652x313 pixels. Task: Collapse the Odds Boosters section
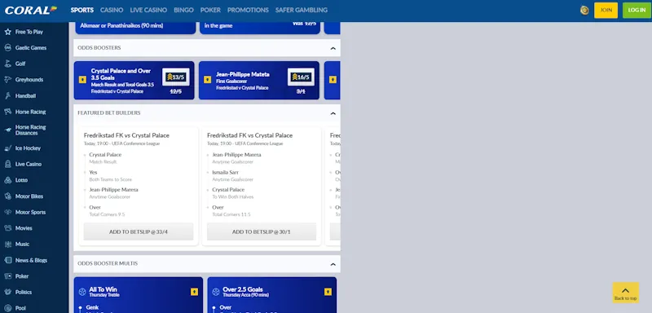[333, 48]
